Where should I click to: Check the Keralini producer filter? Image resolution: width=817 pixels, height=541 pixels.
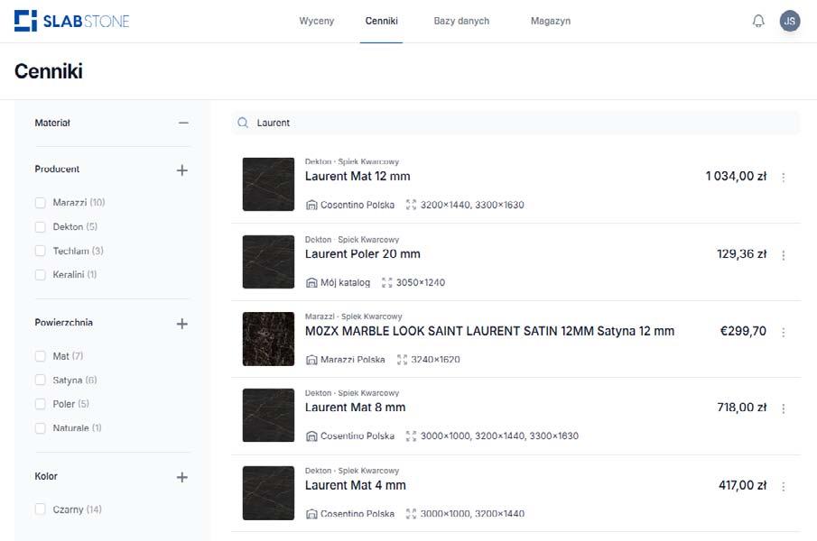pos(40,275)
